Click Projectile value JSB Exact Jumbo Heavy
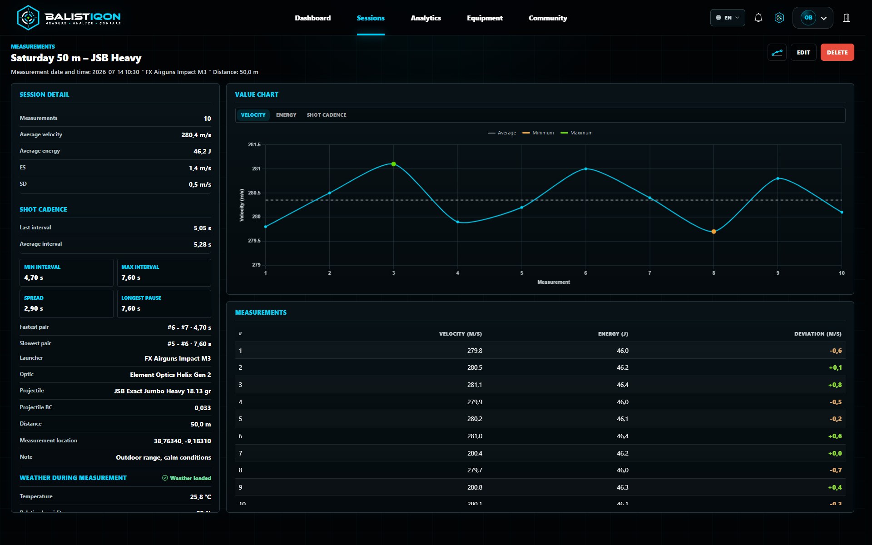The height and width of the screenshot is (545, 872). coord(162,391)
